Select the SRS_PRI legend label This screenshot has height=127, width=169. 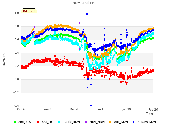[48, 122]
